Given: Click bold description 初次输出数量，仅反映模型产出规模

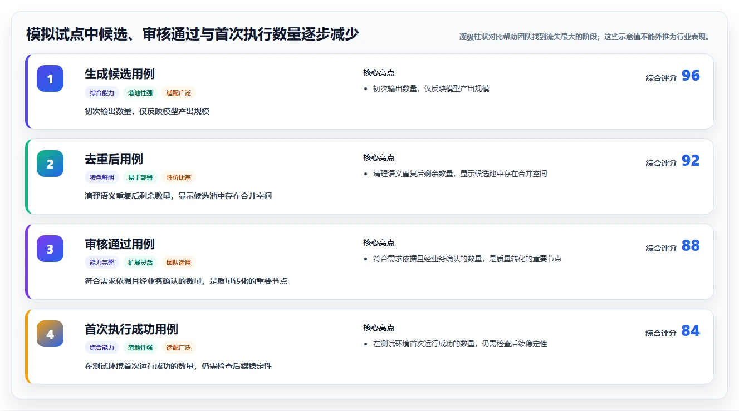Looking at the screenshot, I should 147,111.
